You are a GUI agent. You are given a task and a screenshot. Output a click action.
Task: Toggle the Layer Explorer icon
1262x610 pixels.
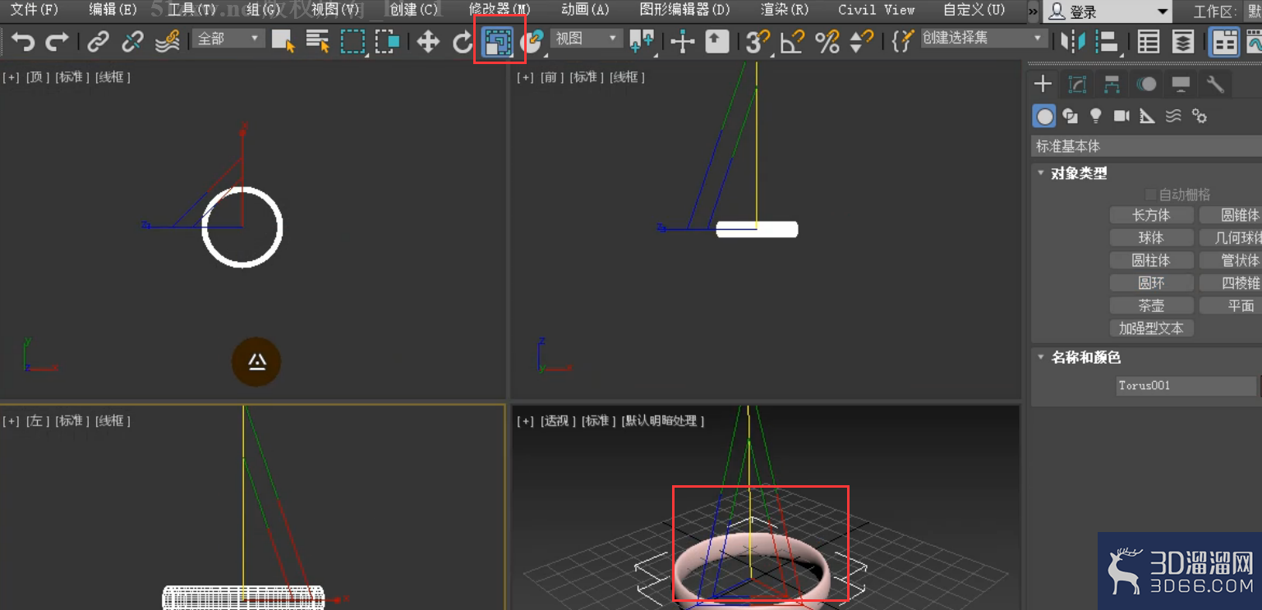(x=1183, y=42)
